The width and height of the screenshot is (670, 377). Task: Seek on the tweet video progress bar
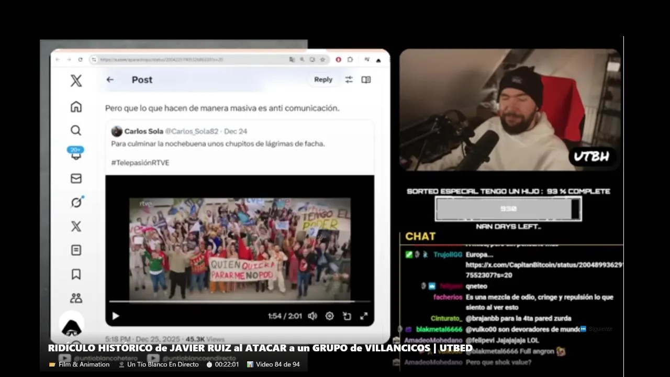point(240,302)
